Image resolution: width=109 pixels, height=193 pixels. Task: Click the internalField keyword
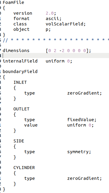point(20,61)
